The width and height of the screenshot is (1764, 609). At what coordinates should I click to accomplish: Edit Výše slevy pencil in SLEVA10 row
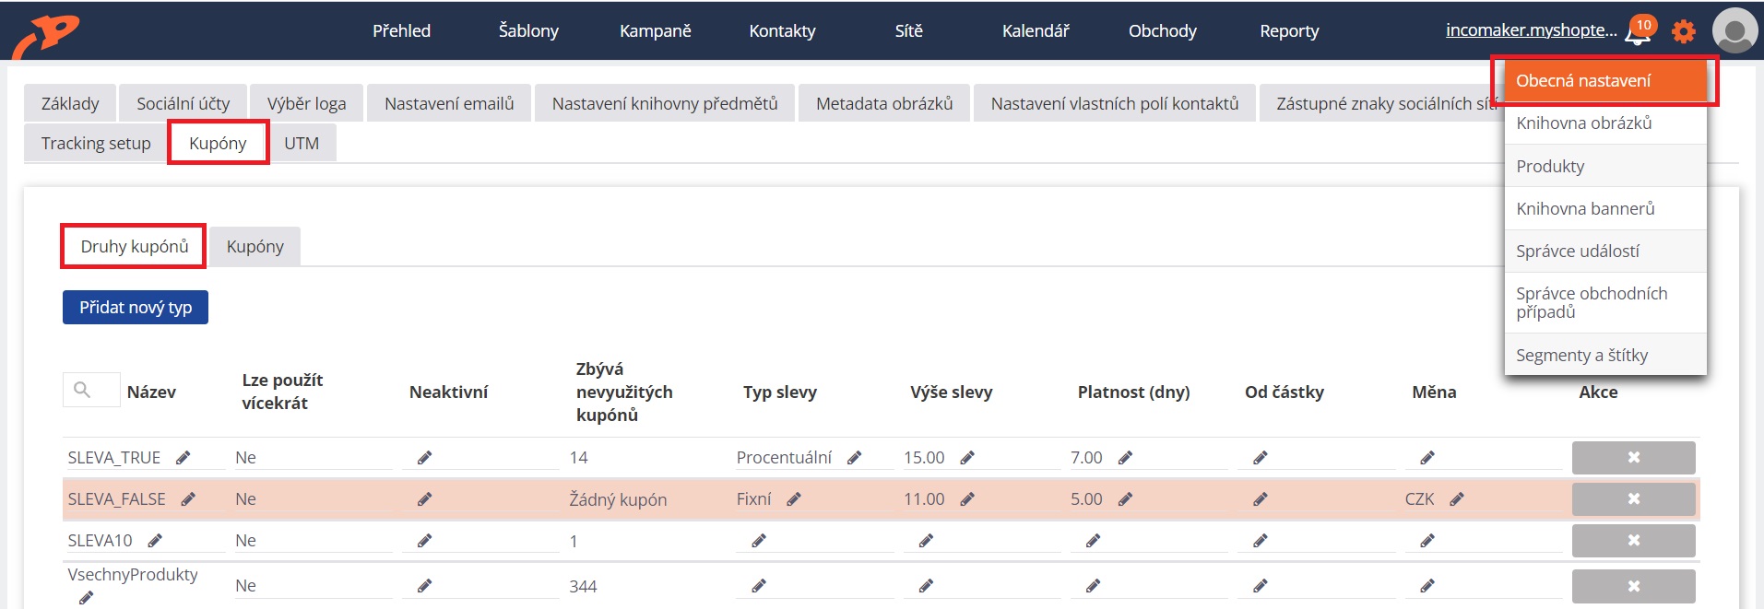tap(926, 540)
